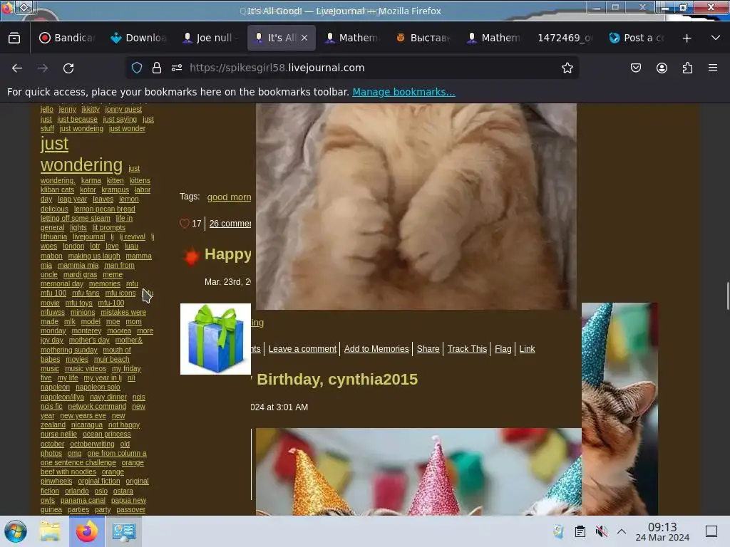Image resolution: width=730 pixels, height=547 pixels.
Task: Open the 26 comments link
Action: [x=230, y=224]
